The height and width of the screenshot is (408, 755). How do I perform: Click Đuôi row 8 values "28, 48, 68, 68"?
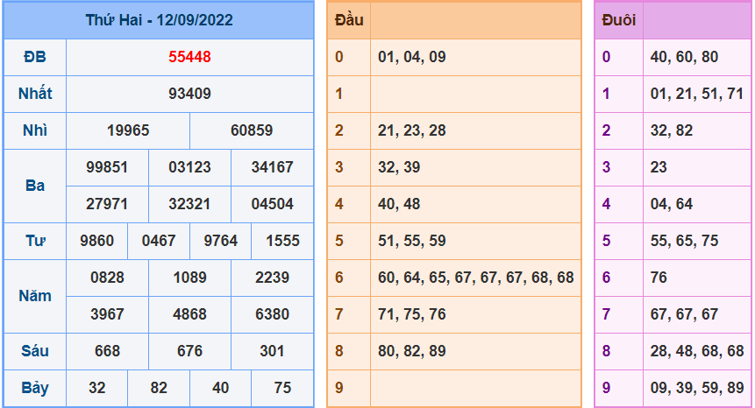click(697, 351)
